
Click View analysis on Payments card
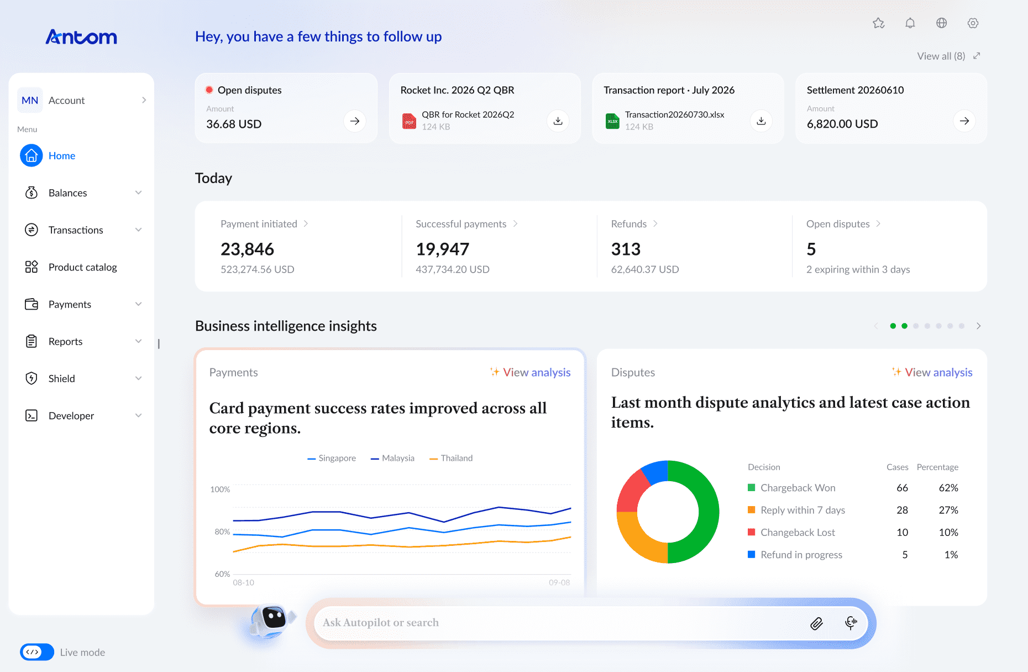tap(531, 372)
